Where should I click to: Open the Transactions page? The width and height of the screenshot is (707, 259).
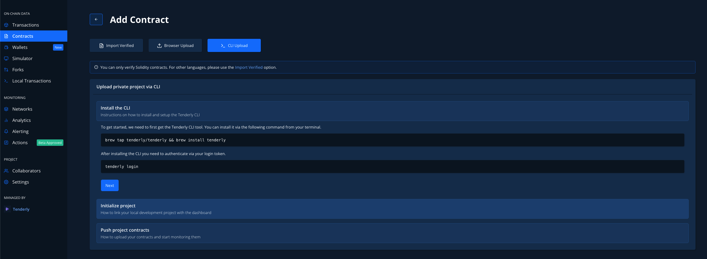(34, 25)
